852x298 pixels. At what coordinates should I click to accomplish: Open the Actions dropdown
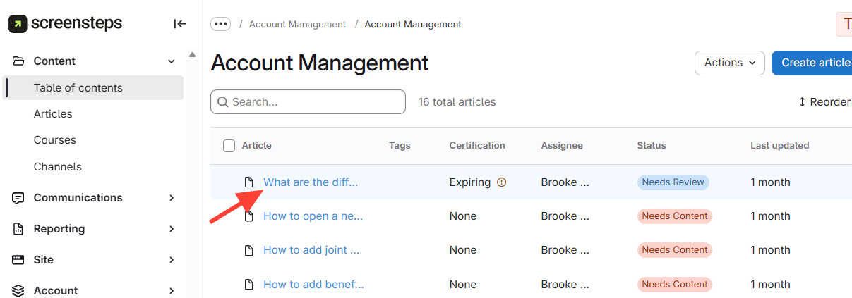tap(729, 63)
